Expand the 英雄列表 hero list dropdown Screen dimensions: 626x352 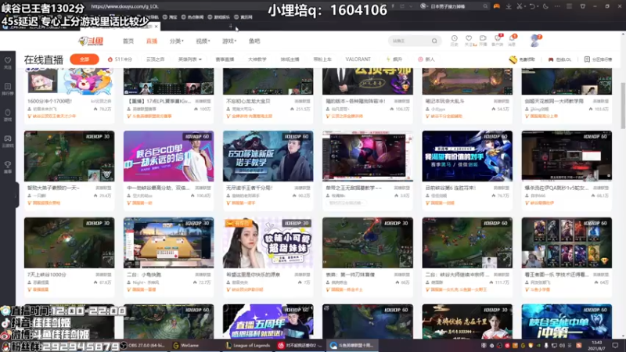(189, 59)
